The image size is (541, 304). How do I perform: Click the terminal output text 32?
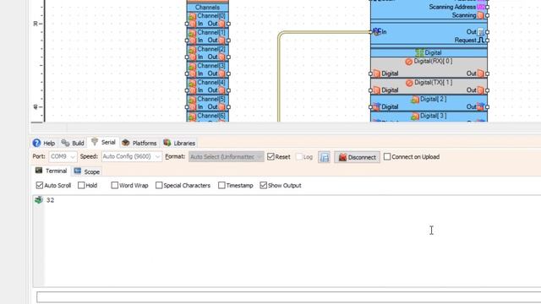coord(51,200)
